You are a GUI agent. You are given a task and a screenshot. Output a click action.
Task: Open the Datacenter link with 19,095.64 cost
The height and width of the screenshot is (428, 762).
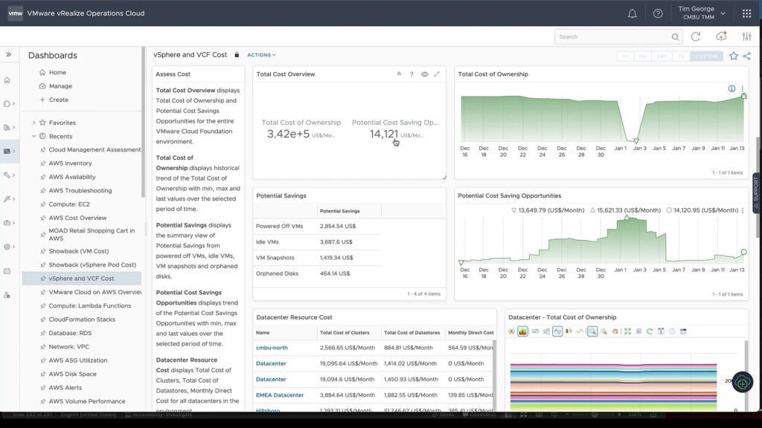(x=271, y=363)
